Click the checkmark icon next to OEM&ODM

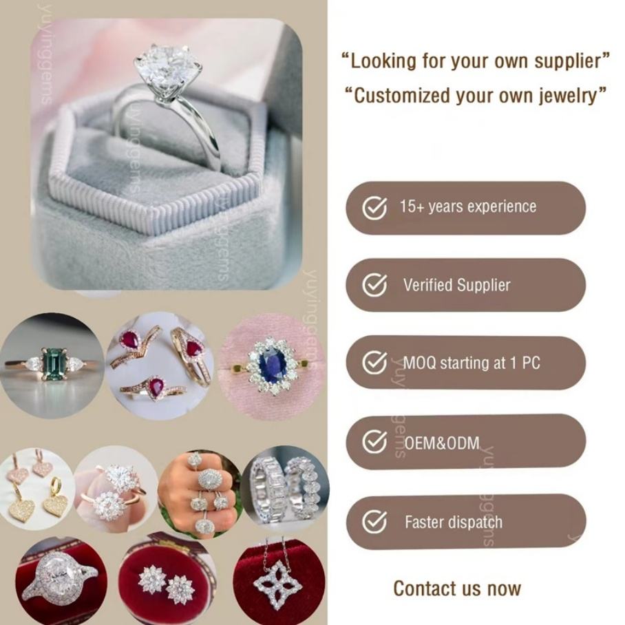coord(374,441)
